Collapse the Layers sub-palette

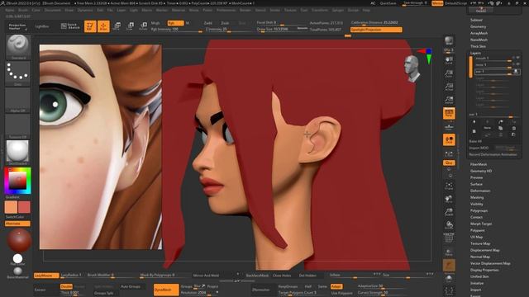point(475,53)
